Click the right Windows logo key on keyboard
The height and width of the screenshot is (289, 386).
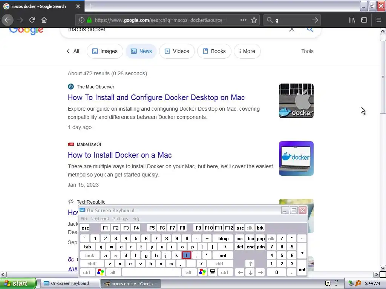tap(202, 272)
